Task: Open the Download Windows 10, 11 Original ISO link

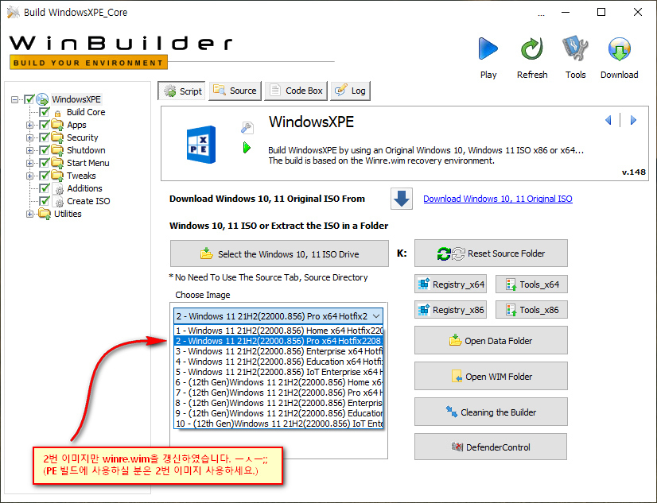Action: [498, 199]
